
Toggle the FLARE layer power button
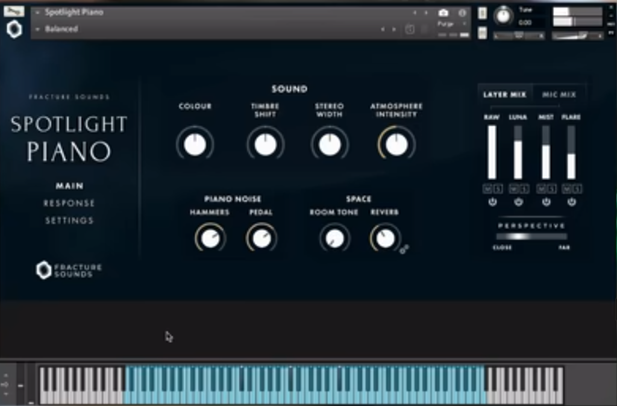pos(571,202)
